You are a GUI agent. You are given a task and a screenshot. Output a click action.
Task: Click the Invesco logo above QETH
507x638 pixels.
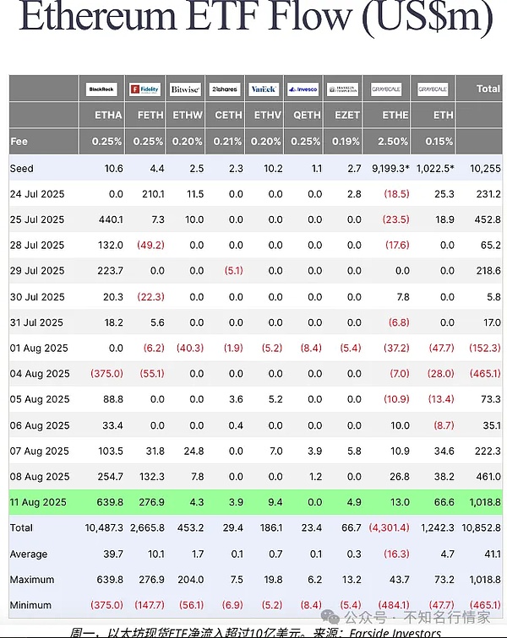coord(303,89)
